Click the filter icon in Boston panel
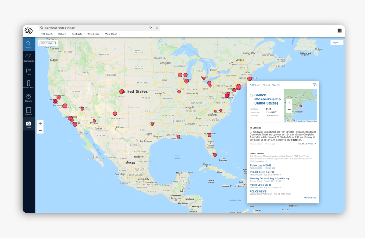This screenshot has height=238, width=365. [314, 85]
